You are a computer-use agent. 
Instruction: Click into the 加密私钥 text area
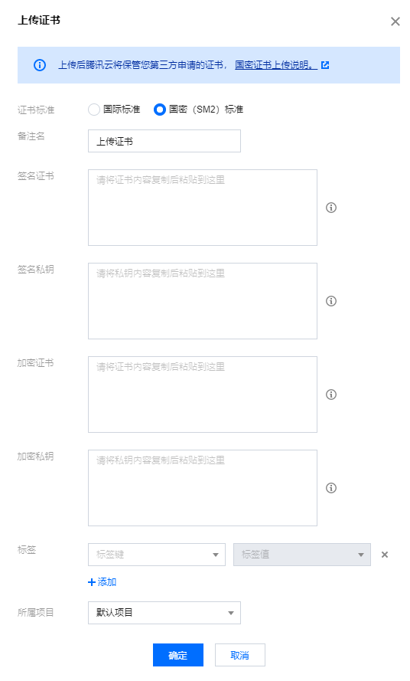[x=203, y=488]
